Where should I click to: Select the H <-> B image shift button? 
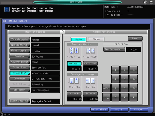click(74, 94)
